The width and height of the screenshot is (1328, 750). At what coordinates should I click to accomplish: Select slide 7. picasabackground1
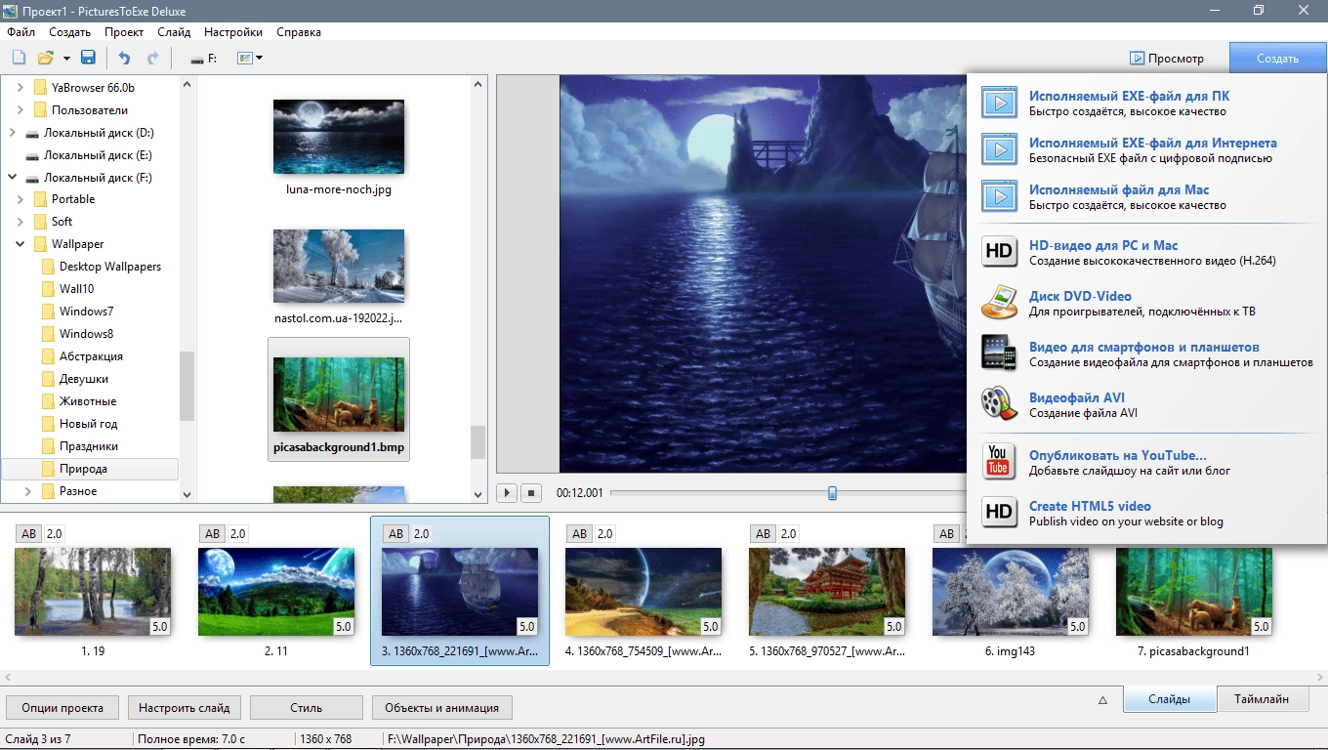(1194, 592)
